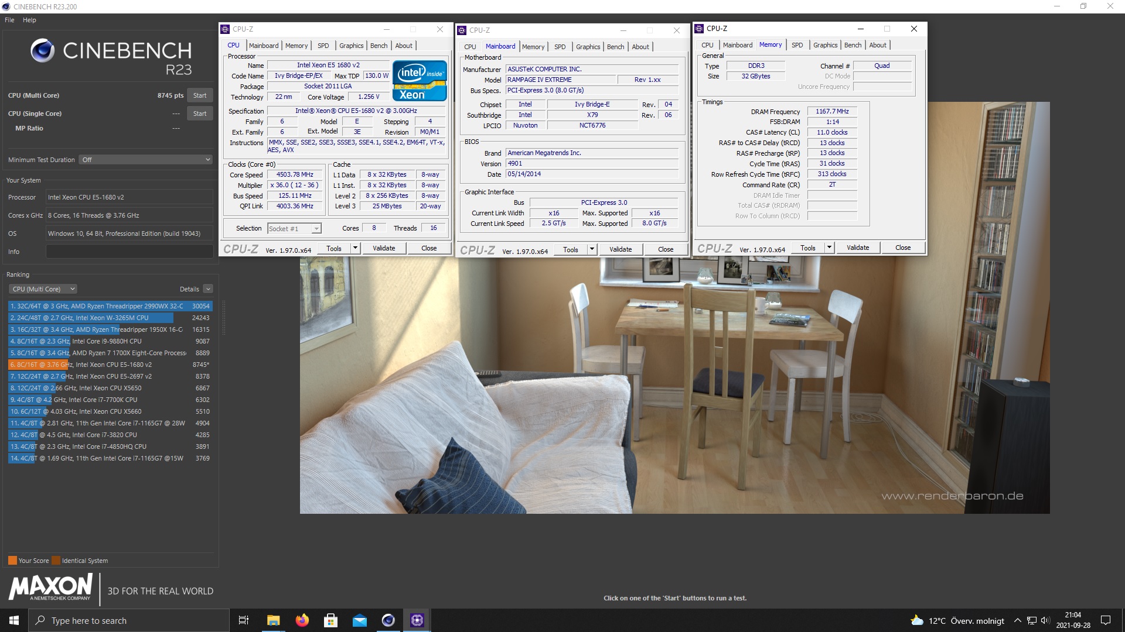Click the Identical System legend swatch
Screen dimensions: 1125x632
pyautogui.click(x=56, y=561)
